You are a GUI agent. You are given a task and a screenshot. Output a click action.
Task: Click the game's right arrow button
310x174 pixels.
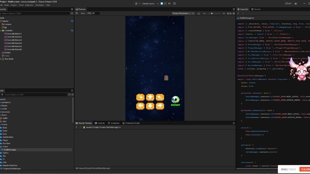pos(160,106)
